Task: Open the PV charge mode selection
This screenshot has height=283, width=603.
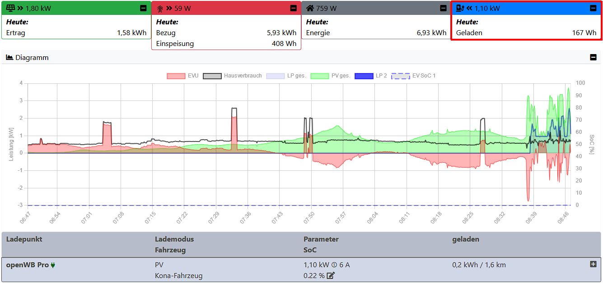Action: (159, 265)
